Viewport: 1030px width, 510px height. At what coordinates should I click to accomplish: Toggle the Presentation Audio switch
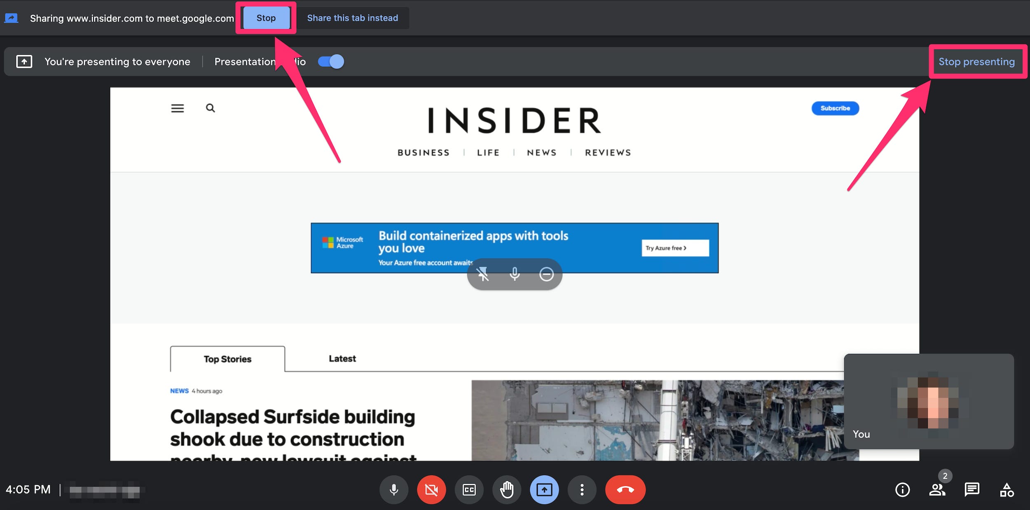pyautogui.click(x=330, y=62)
